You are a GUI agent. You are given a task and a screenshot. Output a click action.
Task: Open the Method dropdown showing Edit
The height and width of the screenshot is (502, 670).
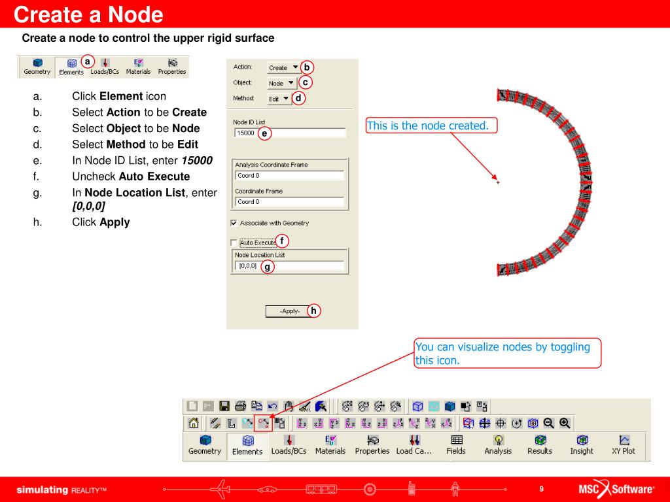279,99
